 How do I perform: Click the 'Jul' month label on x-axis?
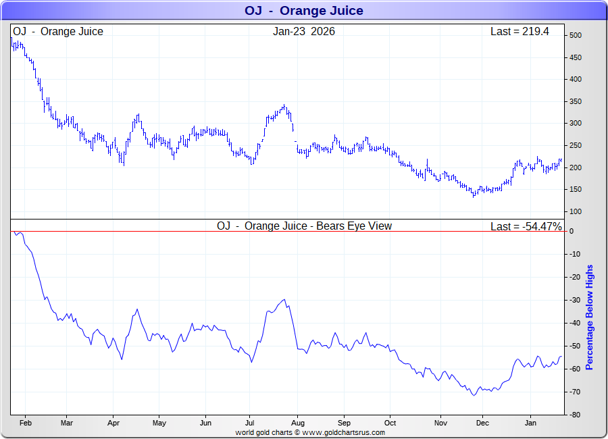pyautogui.click(x=250, y=423)
